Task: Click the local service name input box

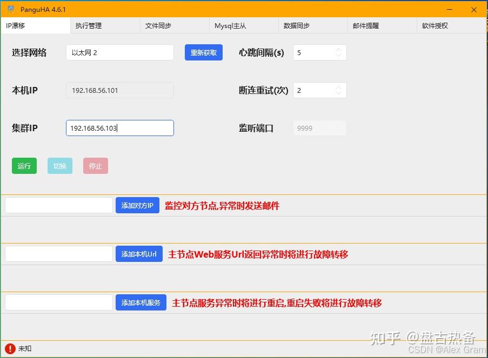Action: pyautogui.click(x=59, y=302)
